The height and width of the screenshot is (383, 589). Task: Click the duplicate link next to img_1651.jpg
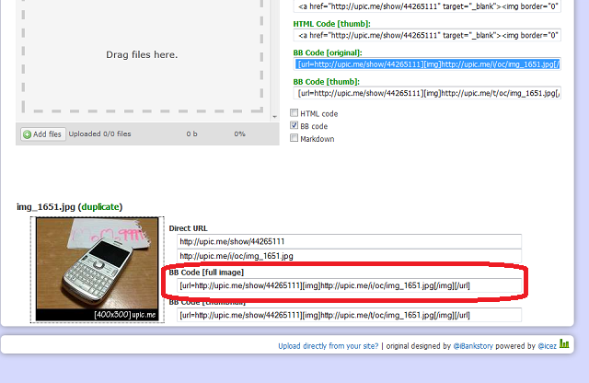point(100,207)
